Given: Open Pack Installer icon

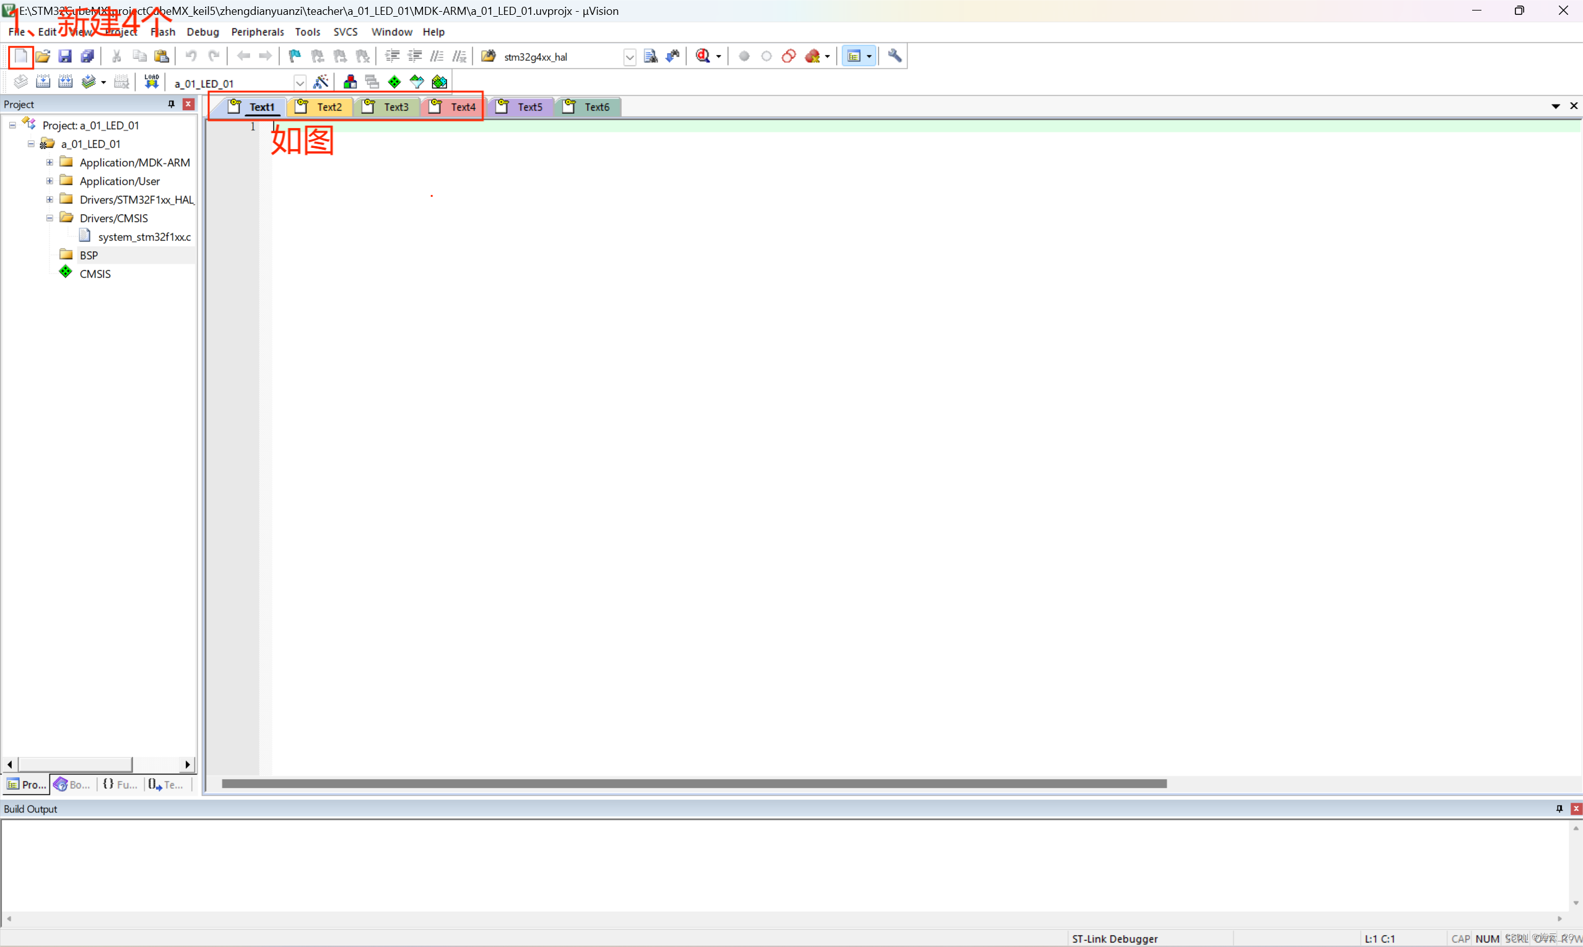Looking at the screenshot, I should pyautogui.click(x=439, y=82).
